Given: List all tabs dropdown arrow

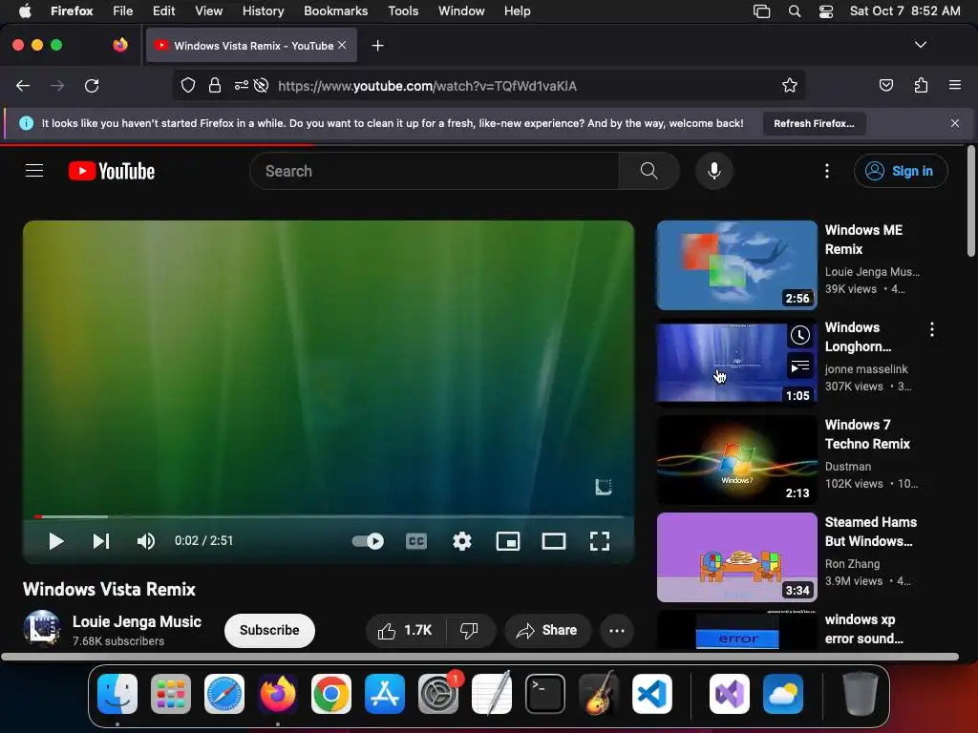Looking at the screenshot, I should [x=920, y=45].
